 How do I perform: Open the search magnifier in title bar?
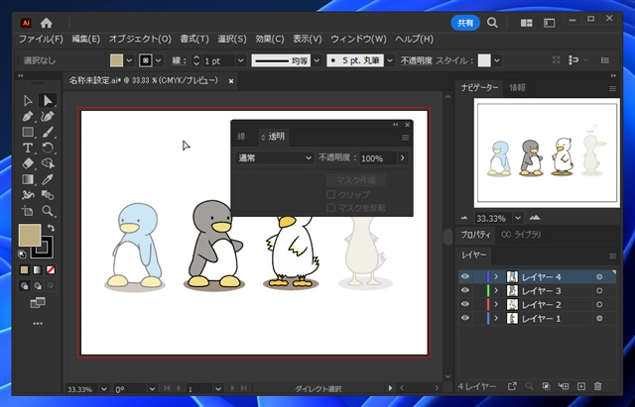coord(492,23)
